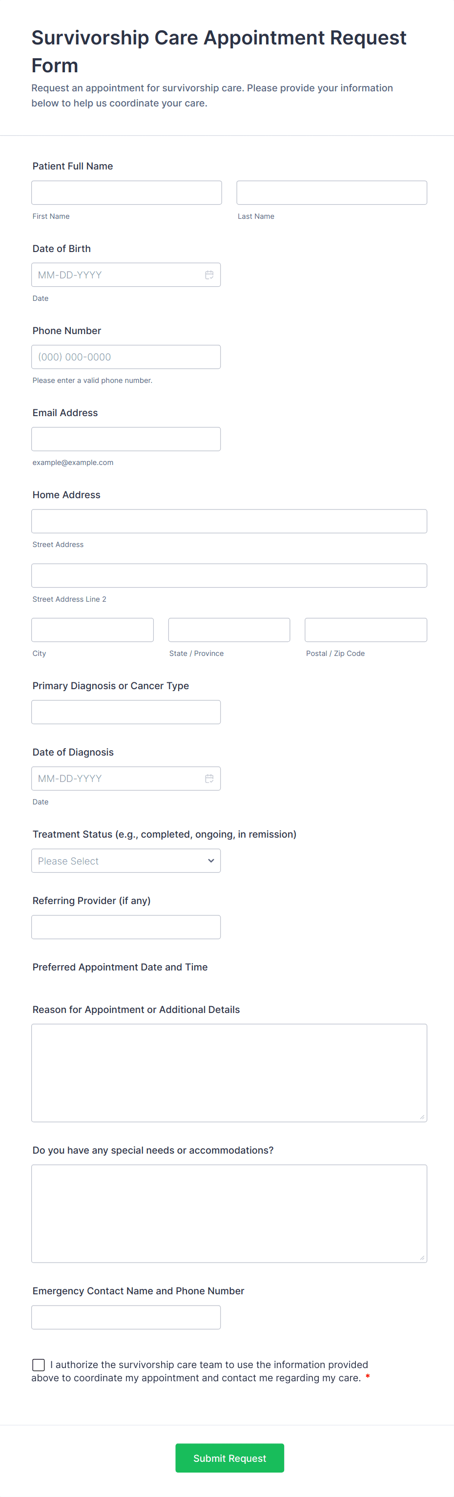Click the Street Address Line 2 field
Screen dimensions: 454x1497
pos(229,575)
